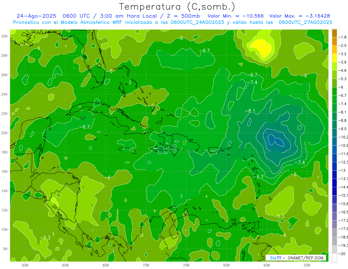Click the '8N' latitude label
This screenshot has width=348, height=269.
click(6, 249)
